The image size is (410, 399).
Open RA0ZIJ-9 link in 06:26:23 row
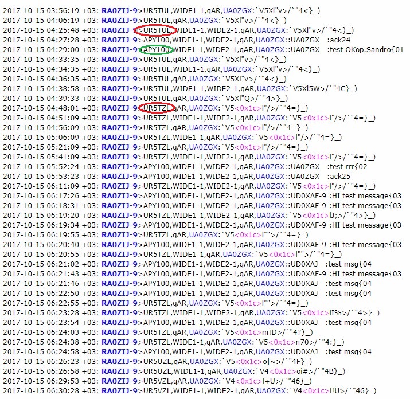[119, 361]
